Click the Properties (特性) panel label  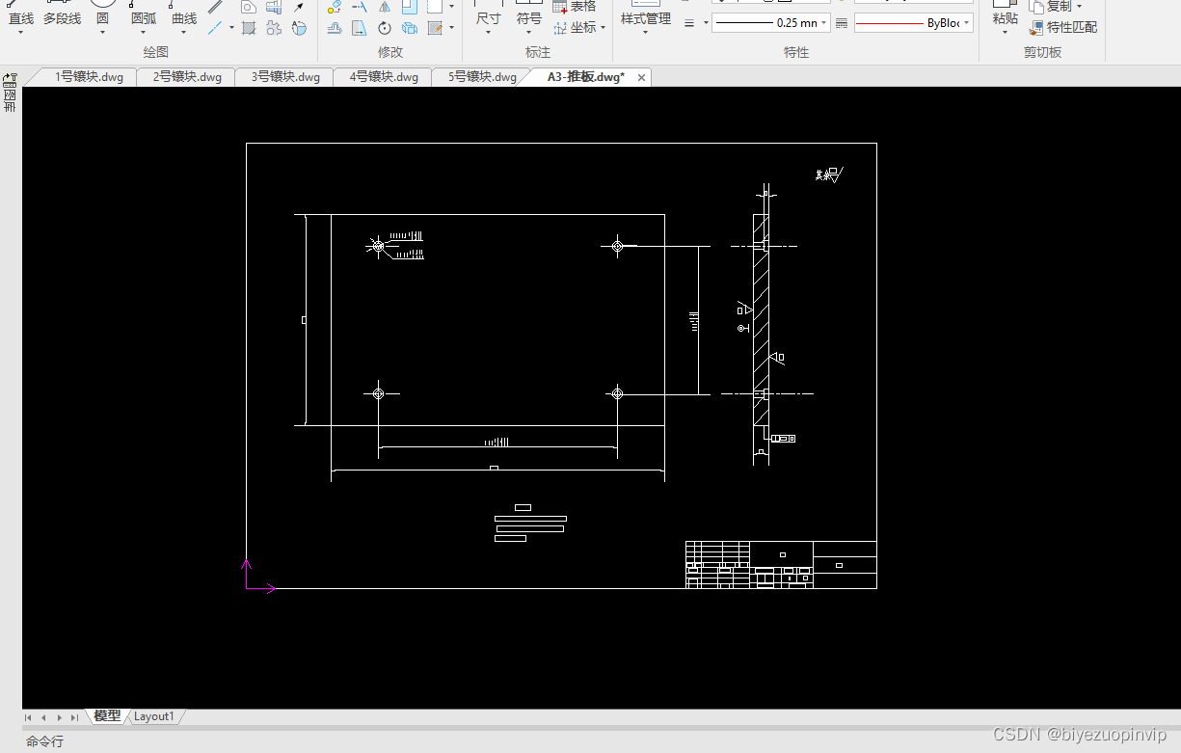(796, 52)
